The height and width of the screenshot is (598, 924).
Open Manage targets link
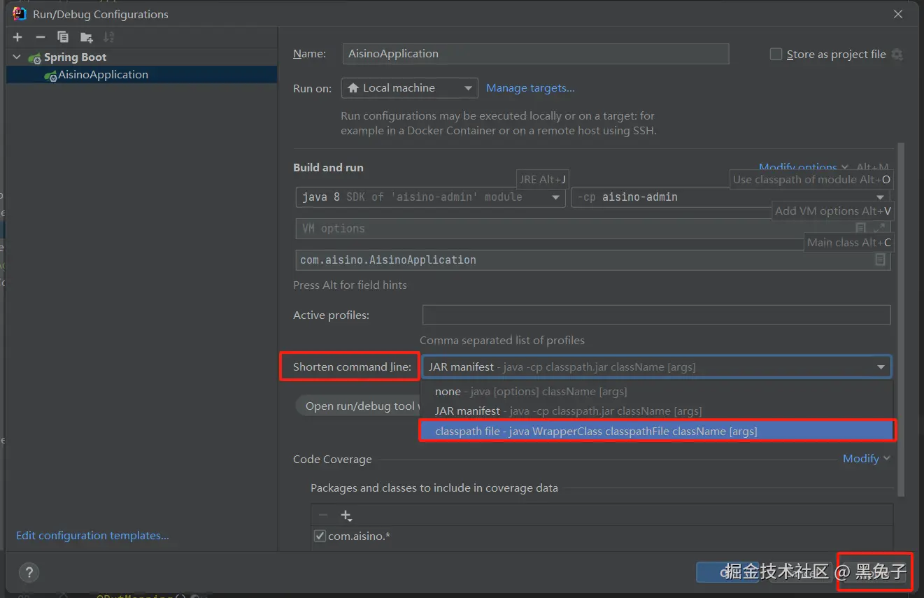530,88
